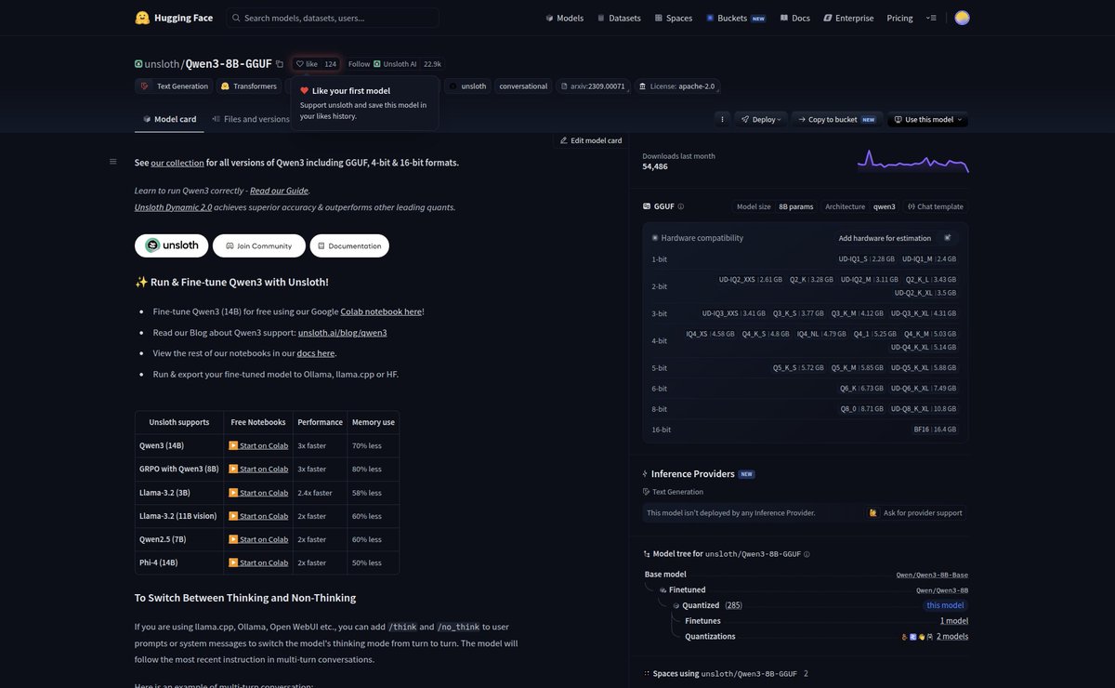Open the license apache-2.0 tag

coord(677,86)
